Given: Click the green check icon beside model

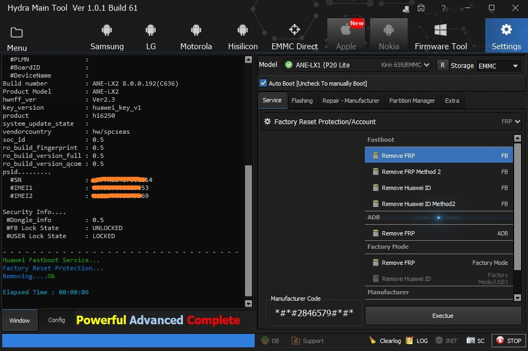Looking at the screenshot, I should pos(288,65).
